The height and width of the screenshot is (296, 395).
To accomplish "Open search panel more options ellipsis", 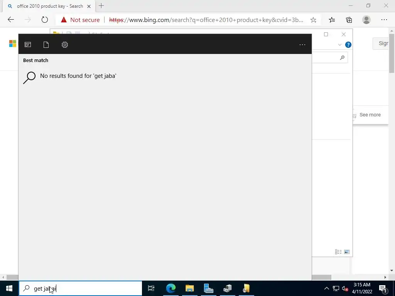I will pyautogui.click(x=302, y=45).
